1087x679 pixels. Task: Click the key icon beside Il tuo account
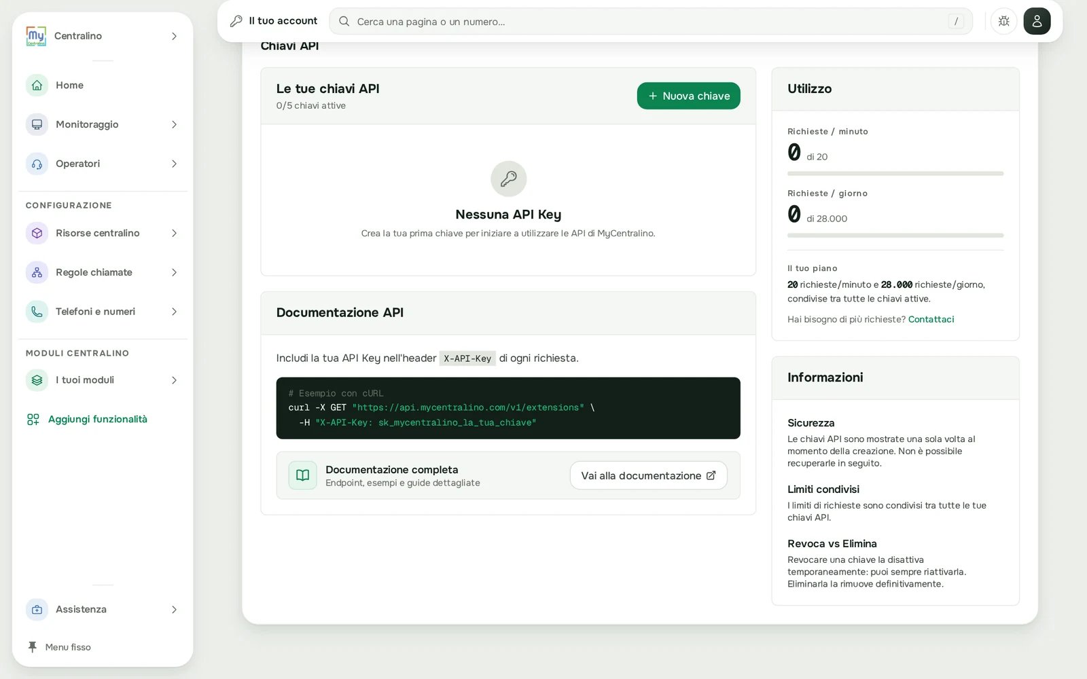[x=236, y=21]
